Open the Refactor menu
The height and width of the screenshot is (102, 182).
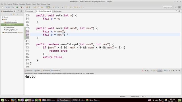(16, 4)
